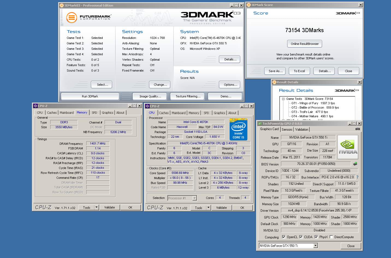
Task: Toggle the DirectCompute checkbox
Action: tap(331, 237)
